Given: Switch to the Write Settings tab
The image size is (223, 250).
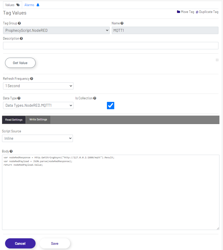Looking at the screenshot, I should coord(38,120).
